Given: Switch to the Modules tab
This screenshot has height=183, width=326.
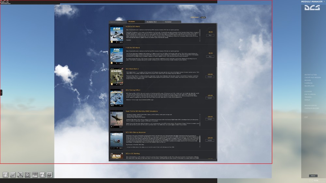Looking at the screenshot, I should (136, 21).
